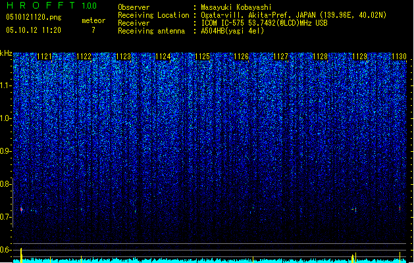Image resolution: width=414 pixels, height=263 pixels.
Task: Click the 0.6 kHz axis label
Action: pyautogui.click(x=6, y=250)
